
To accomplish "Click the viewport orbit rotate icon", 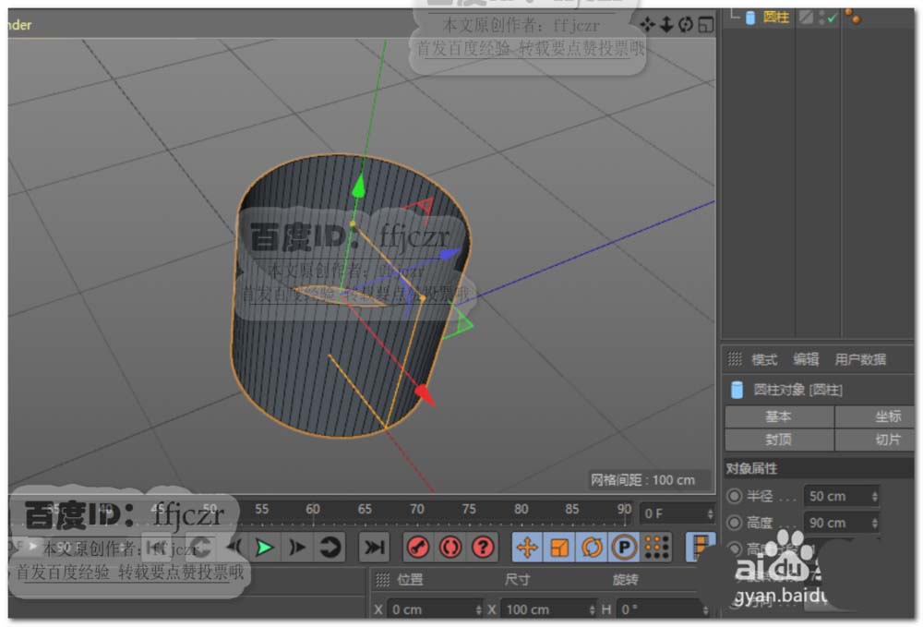I will point(686,24).
